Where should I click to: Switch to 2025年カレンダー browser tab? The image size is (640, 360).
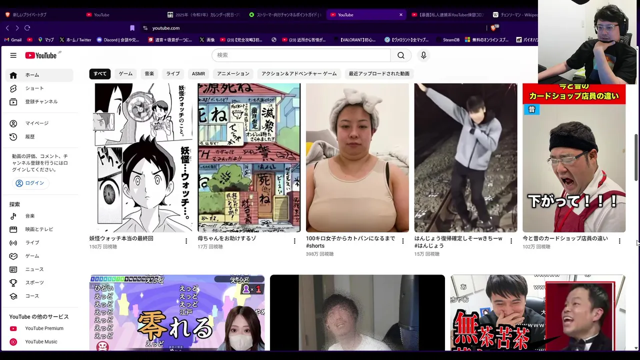(x=204, y=14)
